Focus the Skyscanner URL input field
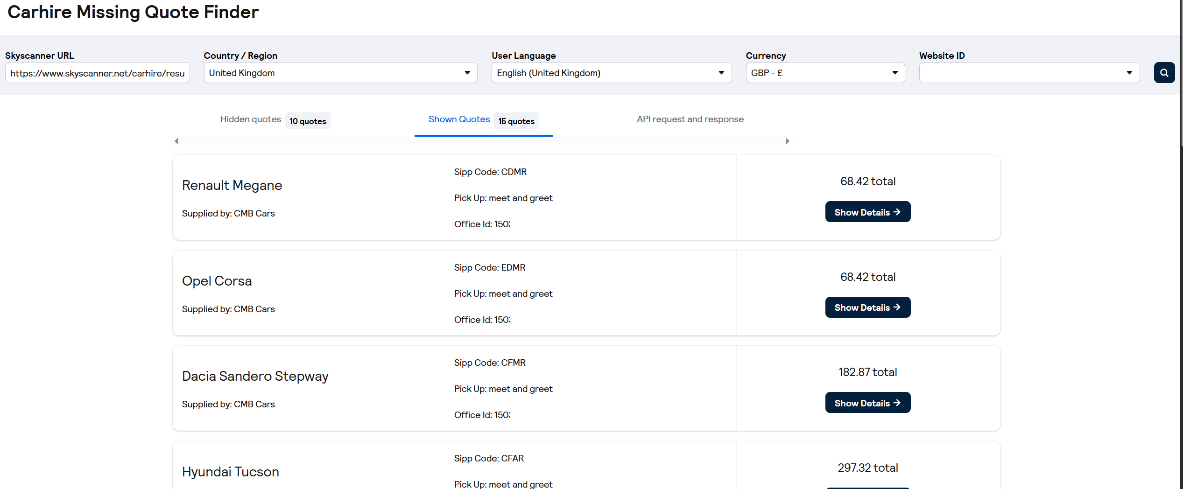Viewport: 1183px width, 489px height. click(97, 73)
